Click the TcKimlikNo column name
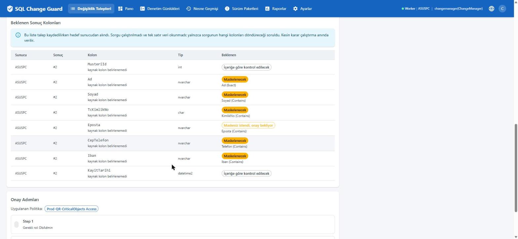 click(x=98, y=110)
